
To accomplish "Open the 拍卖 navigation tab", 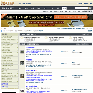I will (x=26, y=8).
